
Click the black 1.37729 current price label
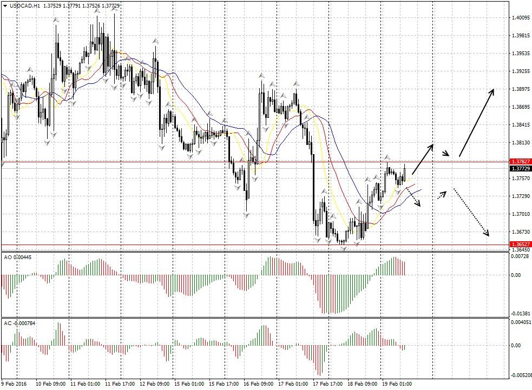(x=521, y=169)
